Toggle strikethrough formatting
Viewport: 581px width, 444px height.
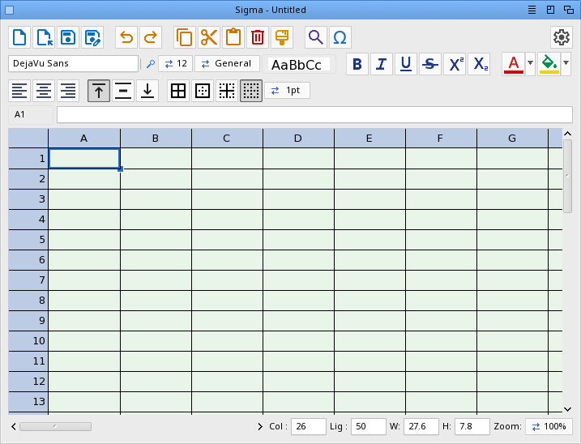tap(430, 64)
